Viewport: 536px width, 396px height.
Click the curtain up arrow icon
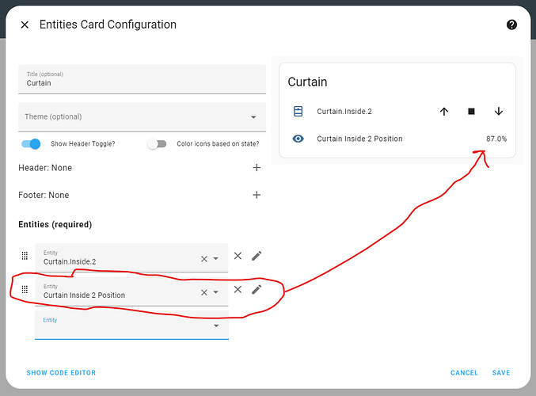pyautogui.click(x=443, y=112)
